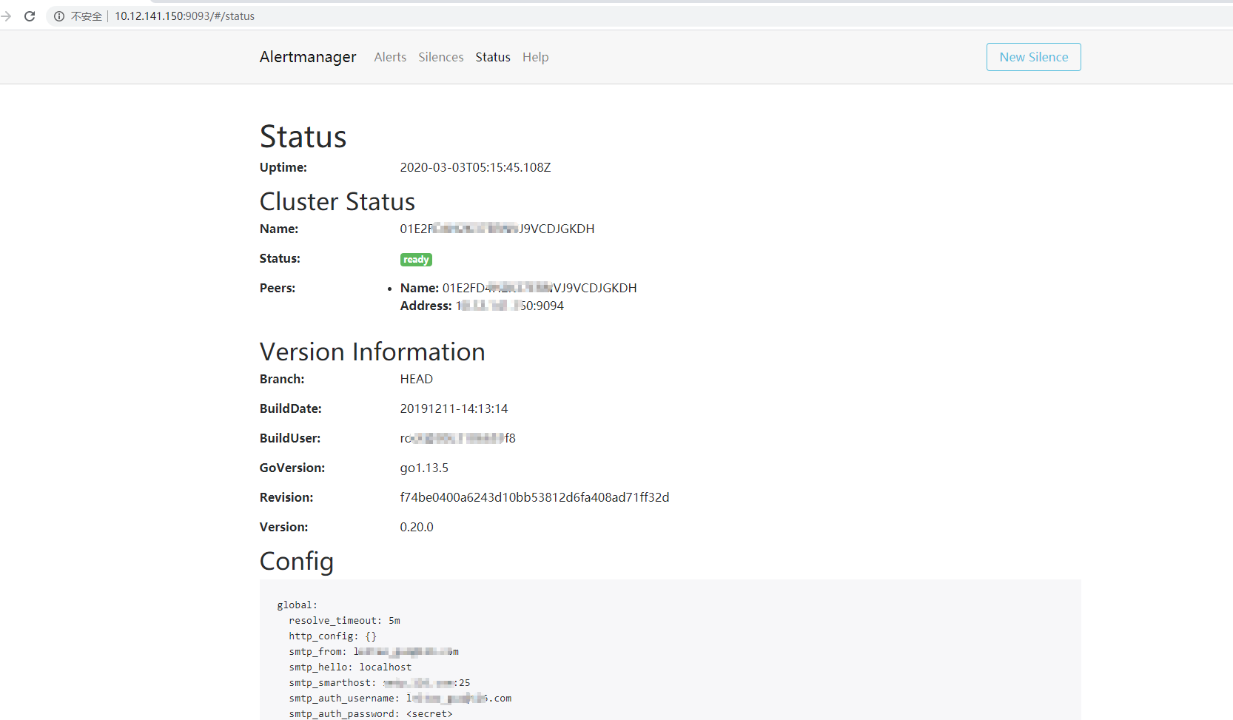Reload the page with refresh icon
Screen dimensions: 1233x720
tap(30, 16)
